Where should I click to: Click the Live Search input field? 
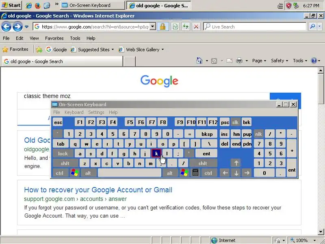(255, 26)
